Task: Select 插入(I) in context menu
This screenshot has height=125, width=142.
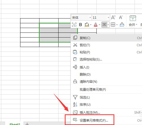Action: point(106,67)
